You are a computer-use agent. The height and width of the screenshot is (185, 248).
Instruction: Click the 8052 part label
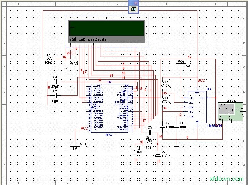pyautogui.click(x=109, y=135)
